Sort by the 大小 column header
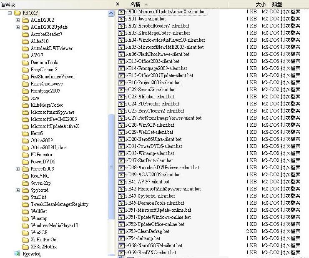This screenshot has width=309, height=258. tap(261, 4)
